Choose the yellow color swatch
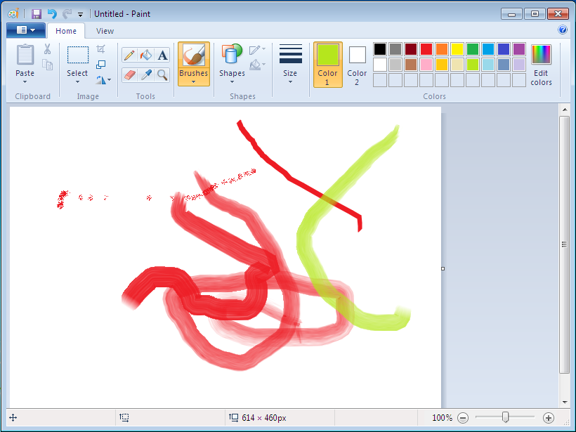576x432 pixels. coord(457,49)
